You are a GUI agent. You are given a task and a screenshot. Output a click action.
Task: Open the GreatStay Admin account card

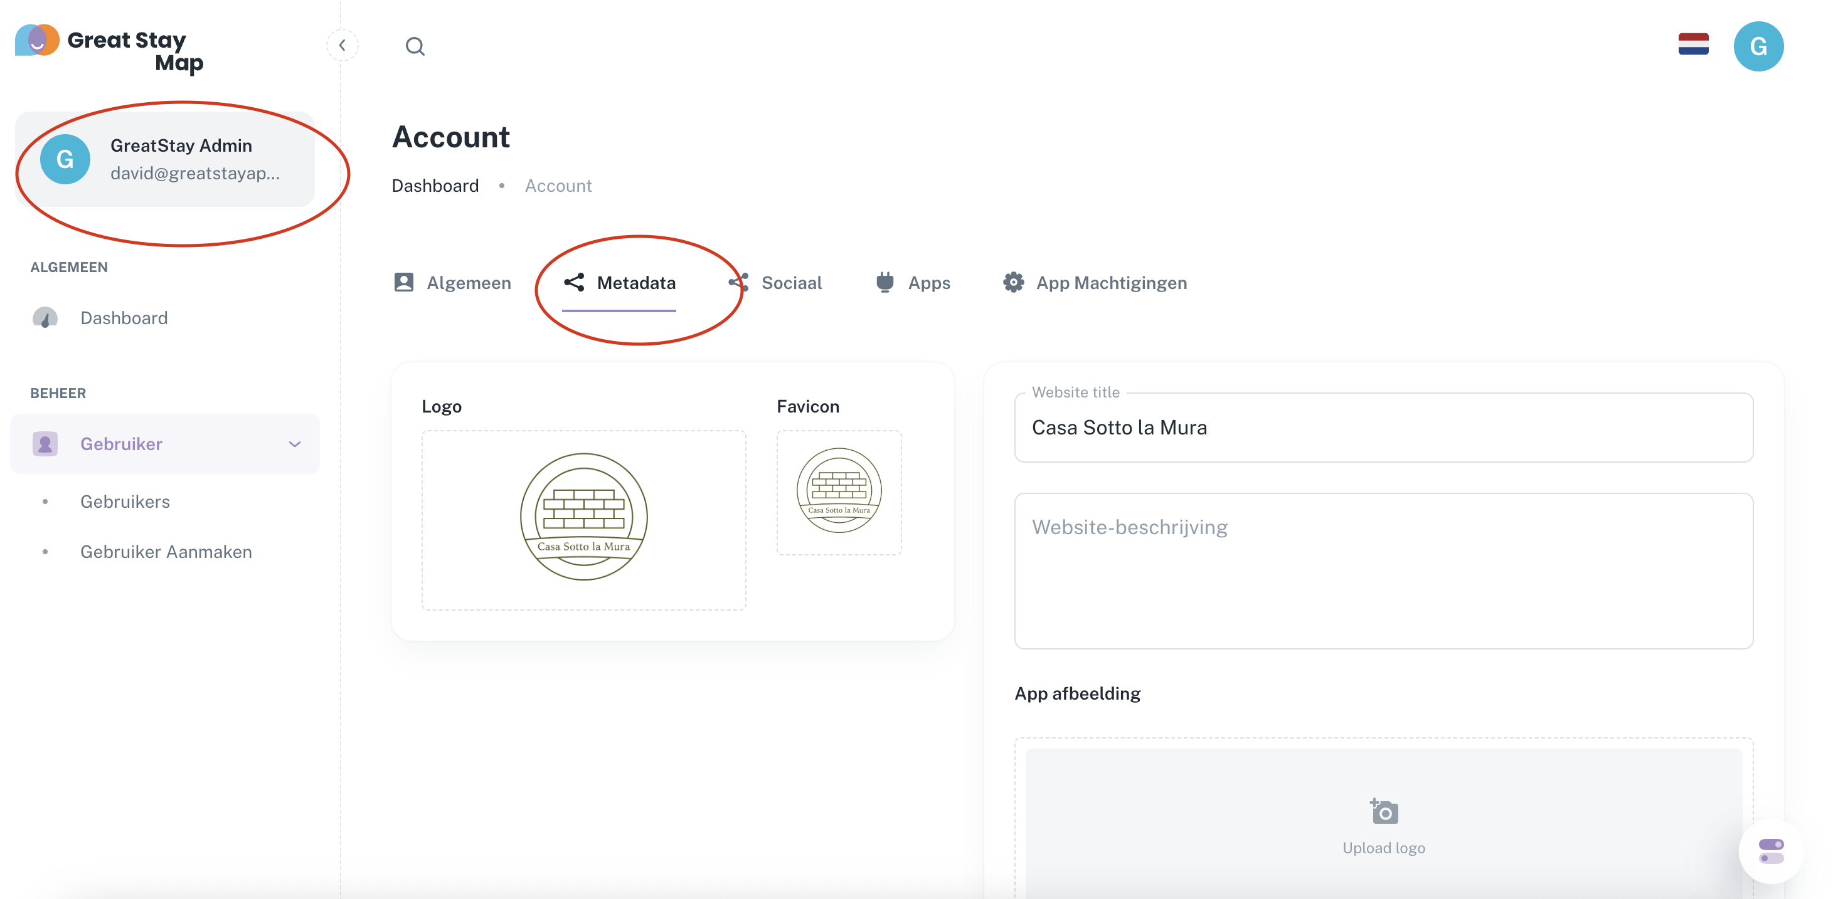tap(165, 159)
